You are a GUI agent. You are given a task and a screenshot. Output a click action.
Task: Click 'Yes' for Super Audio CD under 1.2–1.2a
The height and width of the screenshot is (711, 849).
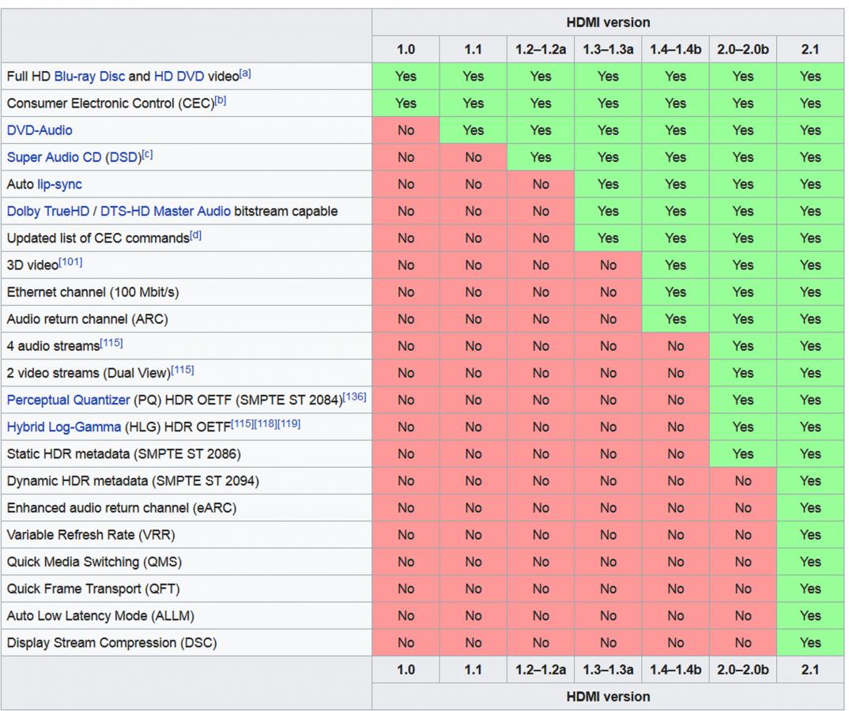tap(541, 157)
